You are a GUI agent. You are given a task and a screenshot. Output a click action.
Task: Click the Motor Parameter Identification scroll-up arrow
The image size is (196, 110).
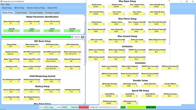click(84, 15)
